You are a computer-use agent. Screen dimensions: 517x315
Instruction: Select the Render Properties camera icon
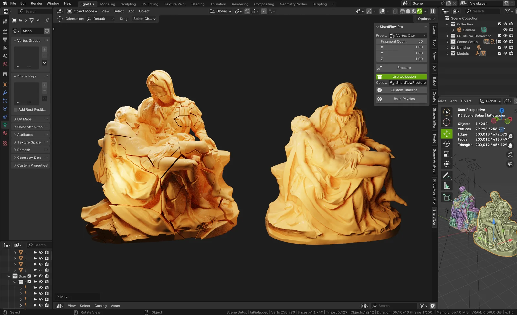click(5, 32)
